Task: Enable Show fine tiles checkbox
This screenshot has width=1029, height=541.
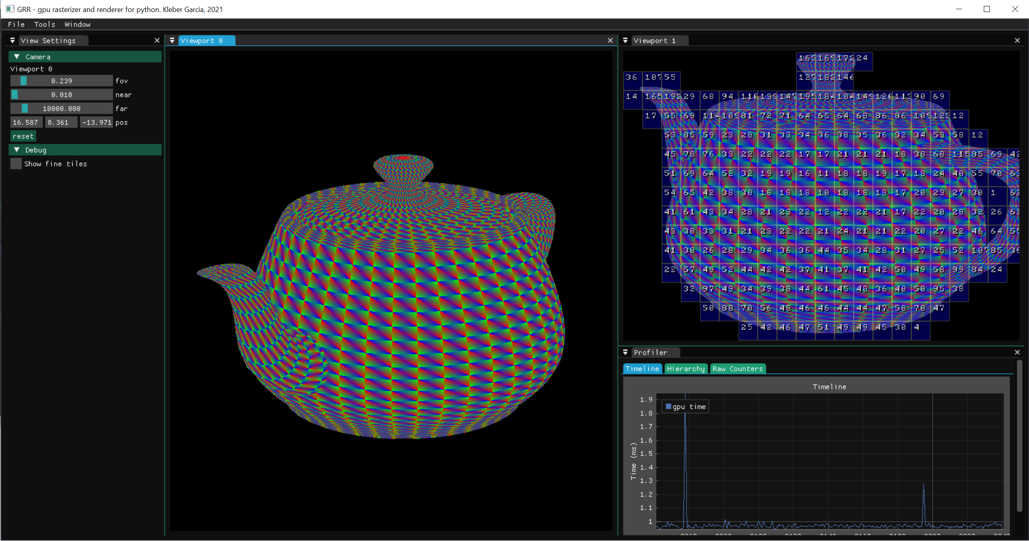Action: point(16,164)
